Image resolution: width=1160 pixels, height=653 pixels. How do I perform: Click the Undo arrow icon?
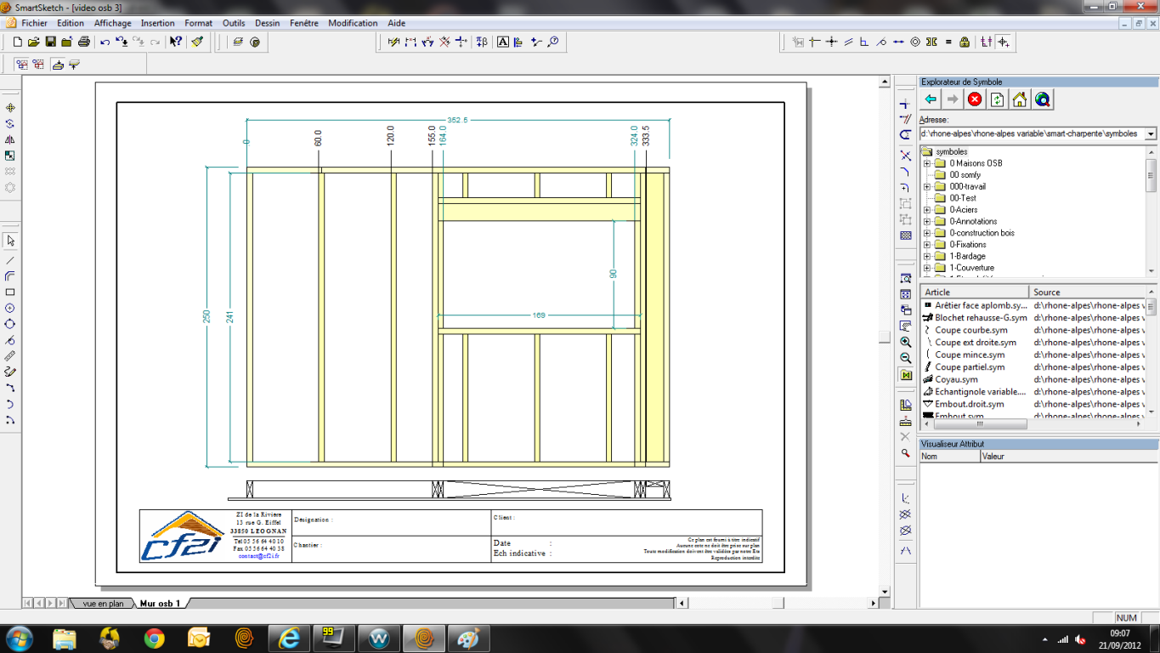(x=105, y=42)
